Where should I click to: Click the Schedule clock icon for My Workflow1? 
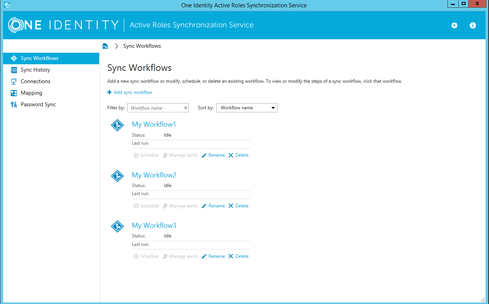pyautogui.click(x=136, y=155)
